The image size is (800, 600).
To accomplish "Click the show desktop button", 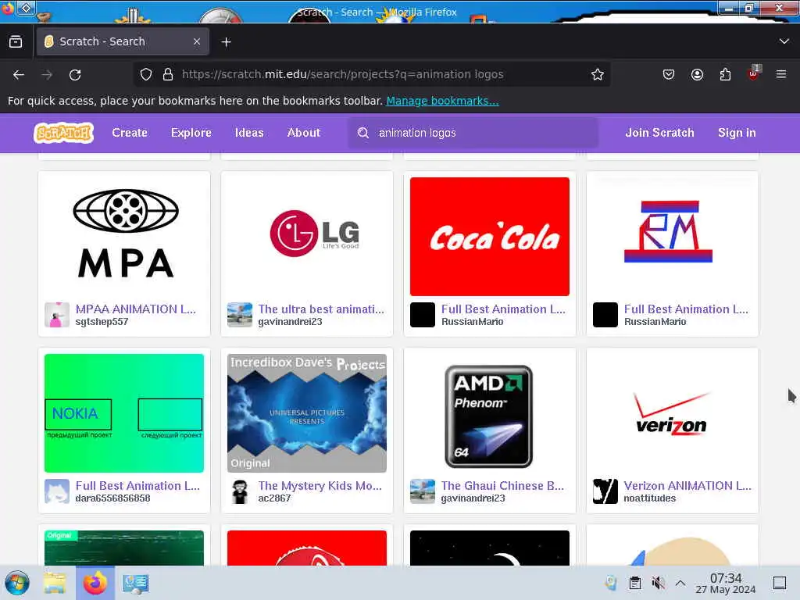I will pyautogui.click(x=779, y=583).
